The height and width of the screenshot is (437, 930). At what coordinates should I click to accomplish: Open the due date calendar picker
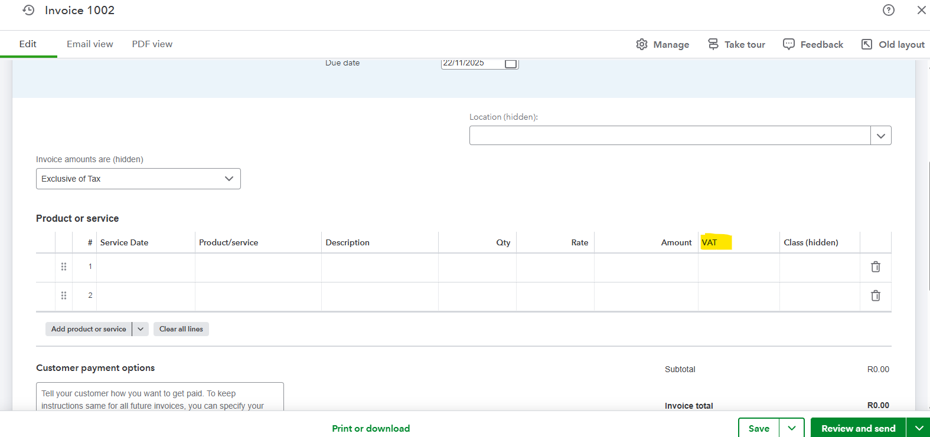[x=511, y=64]
